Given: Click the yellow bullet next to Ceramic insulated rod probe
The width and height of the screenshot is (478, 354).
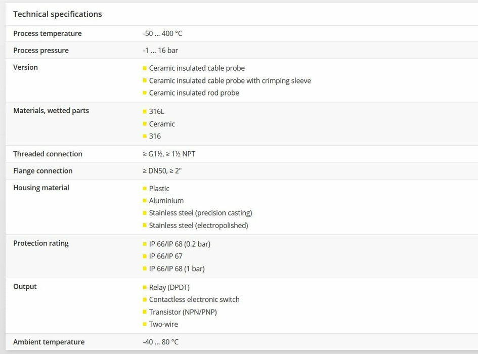Looking at the screenshot, I should (145, 93).
